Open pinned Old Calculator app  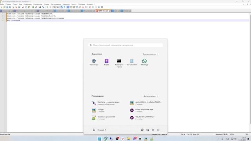pyautogui.click(x=132, y=62)
